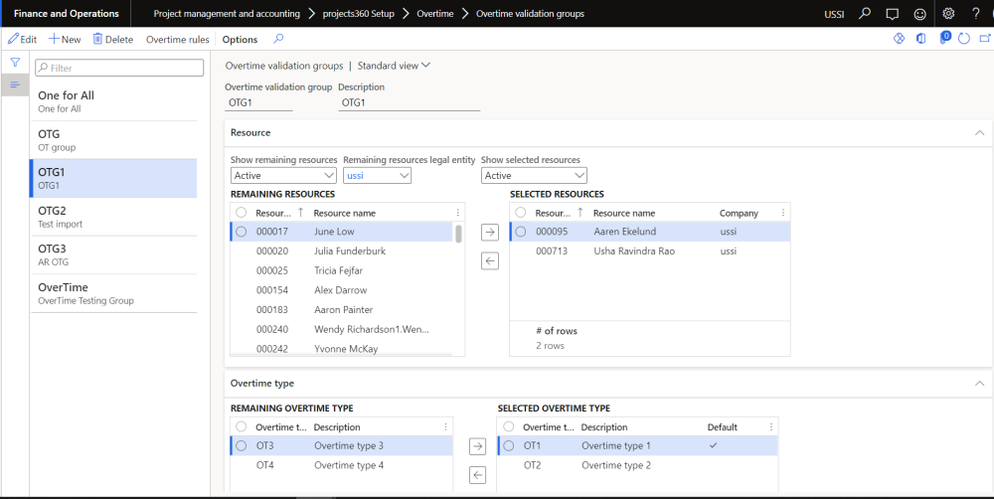Open the Settings gear icon
This screenshot has width=994, height=499.
948,14
